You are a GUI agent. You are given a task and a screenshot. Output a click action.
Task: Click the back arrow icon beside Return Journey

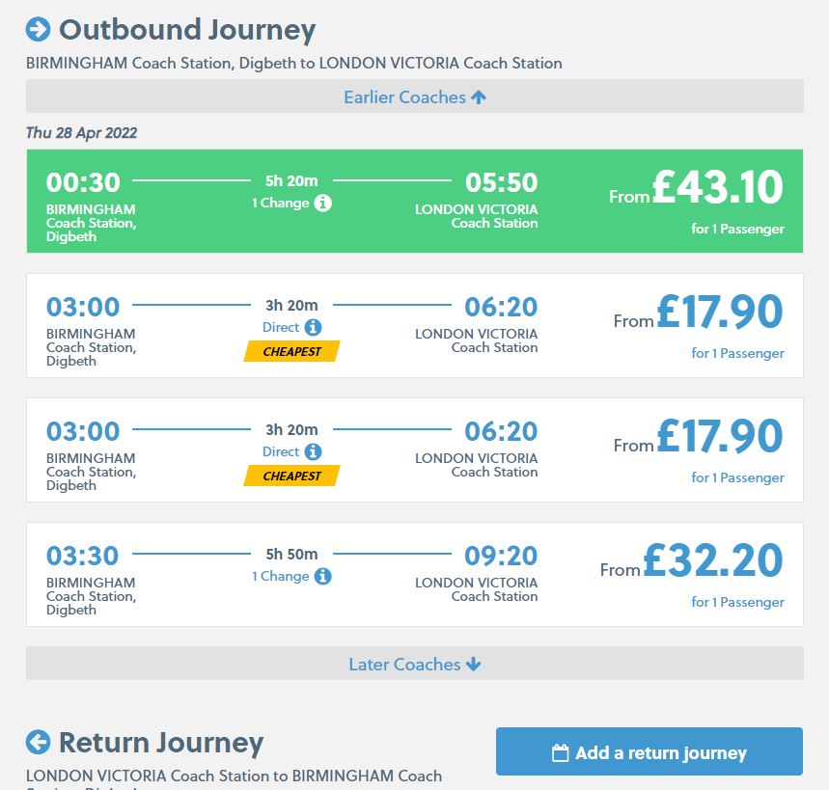[37, 743]
